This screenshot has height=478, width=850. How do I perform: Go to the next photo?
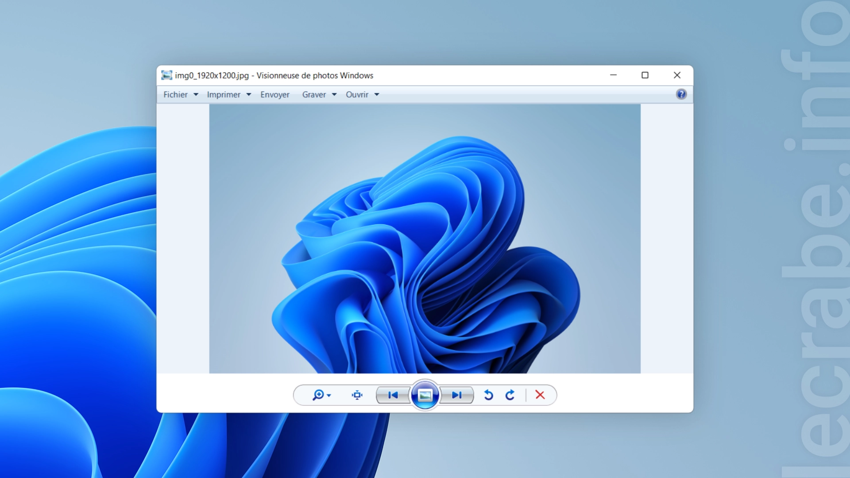(457, 395)
